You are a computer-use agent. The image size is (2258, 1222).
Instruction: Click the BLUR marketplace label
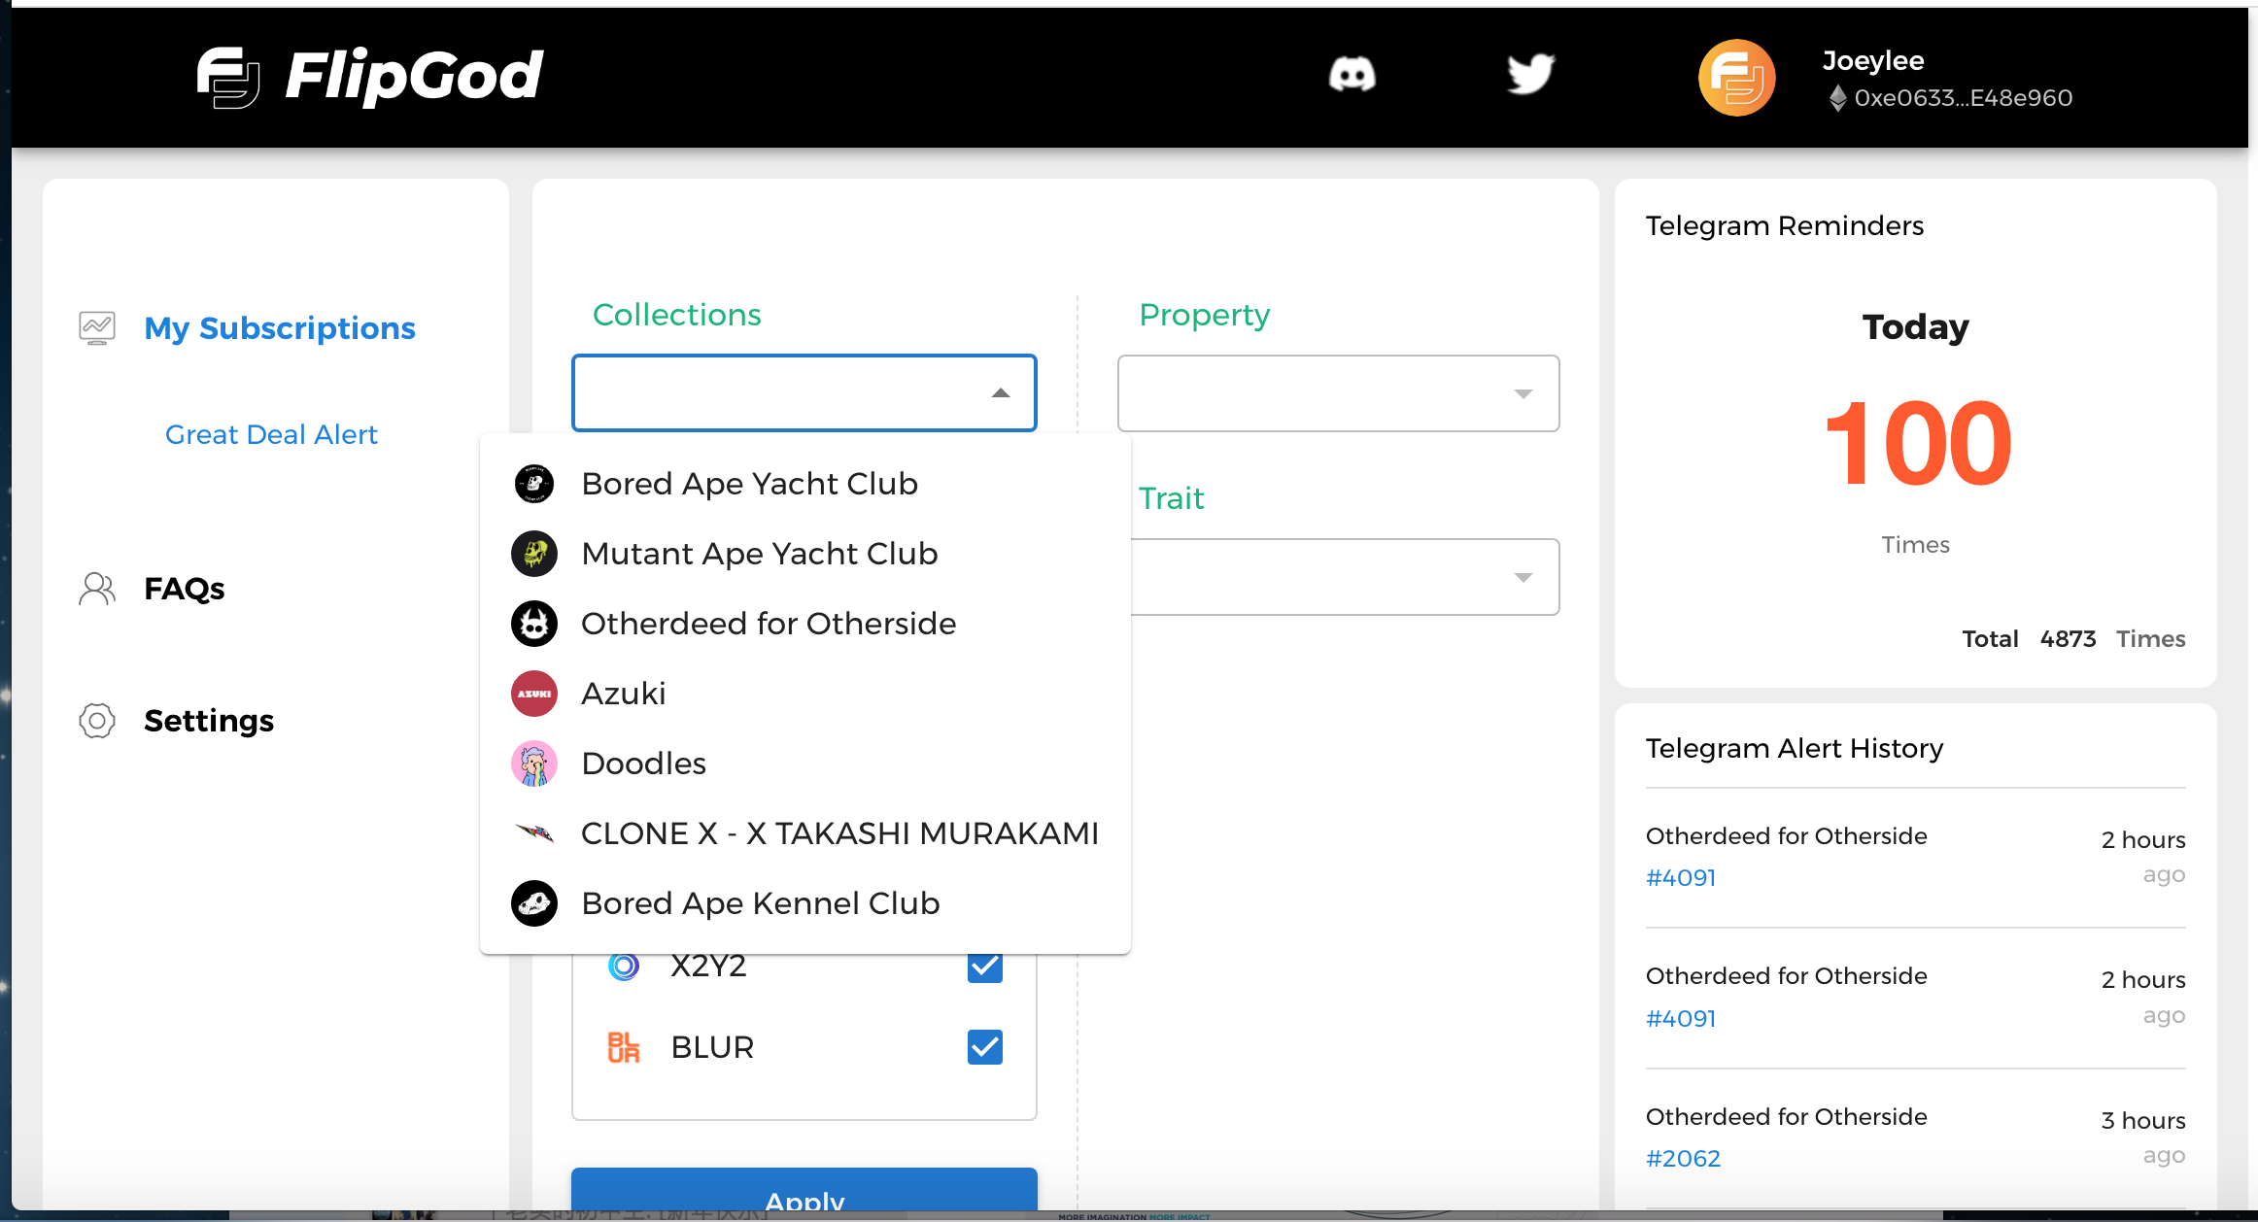712,1047
